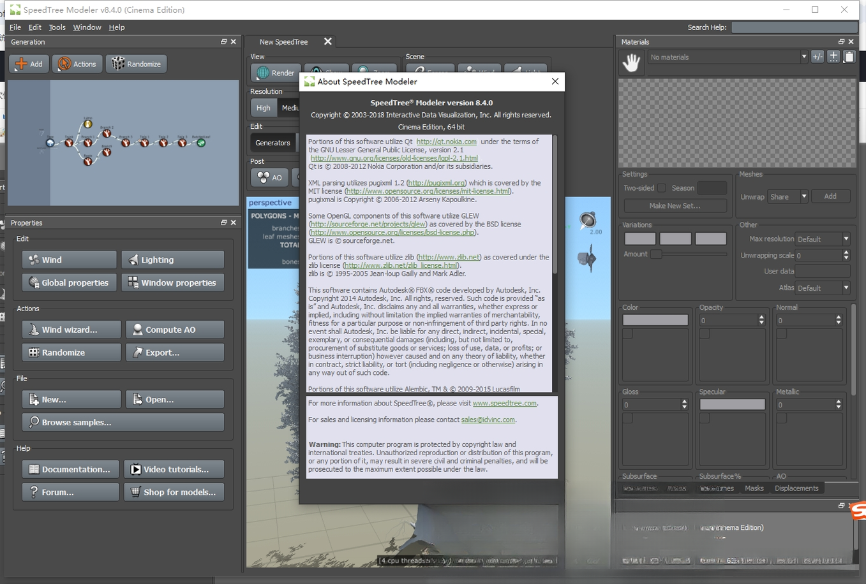Click the sales@idvinc.com email link
The width and height of the screenshot is (866, 584).
(x=488, y=420)
